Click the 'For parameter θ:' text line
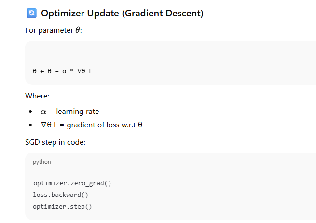The width and height of the screenshot is (316, 223). pyautogui.click(x=54, y=30)
